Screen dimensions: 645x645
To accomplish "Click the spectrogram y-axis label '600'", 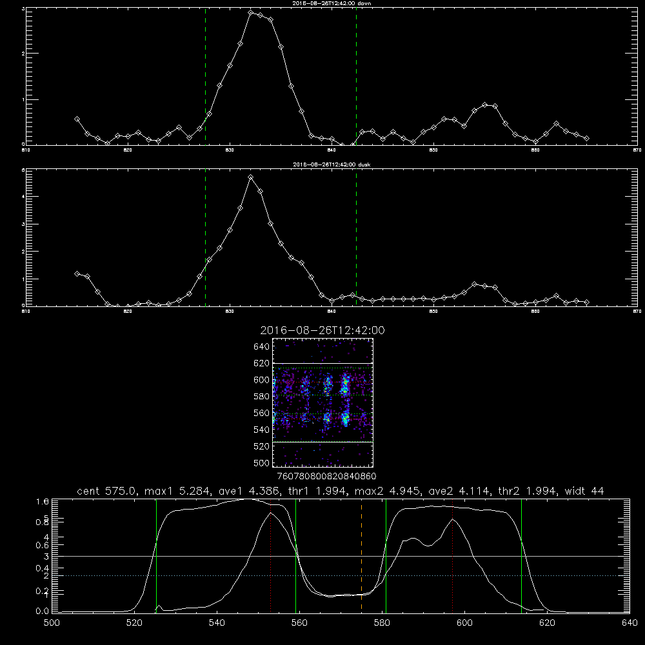I will (x=262, y=380).
